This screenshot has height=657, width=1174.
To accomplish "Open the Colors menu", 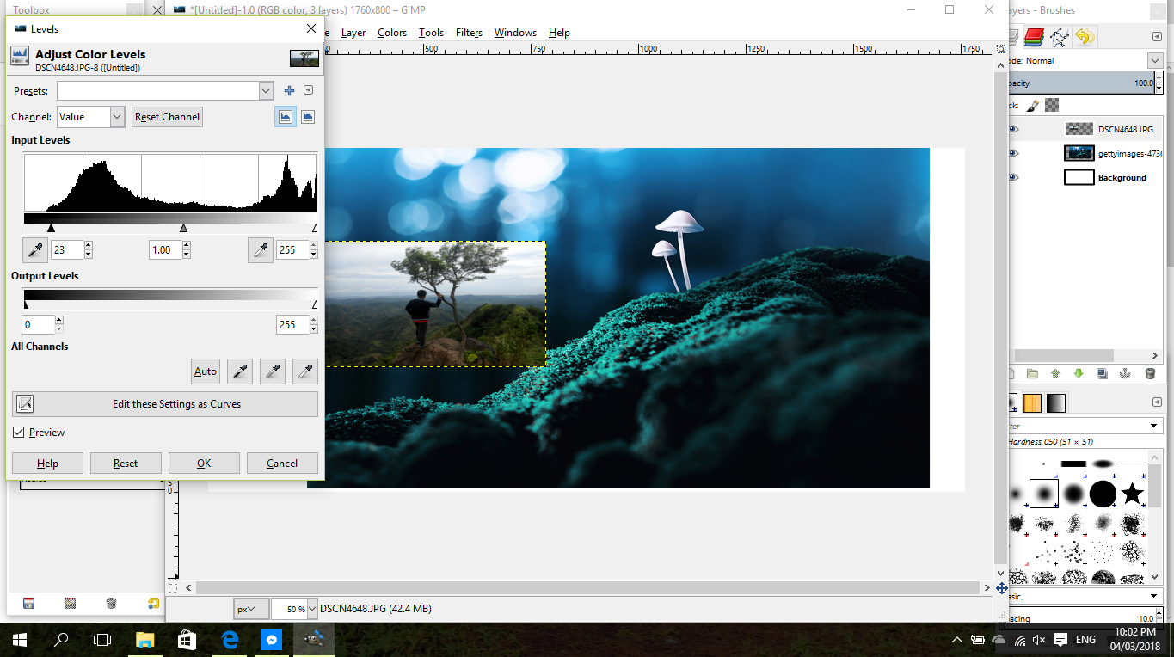I will click(392, 33).
